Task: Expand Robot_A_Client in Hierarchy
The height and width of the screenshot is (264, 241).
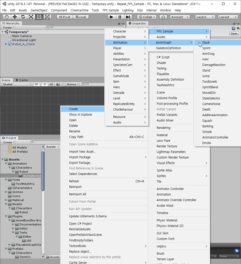Action: click(6, 44)
